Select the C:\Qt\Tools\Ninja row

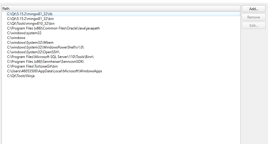[123, 76]
